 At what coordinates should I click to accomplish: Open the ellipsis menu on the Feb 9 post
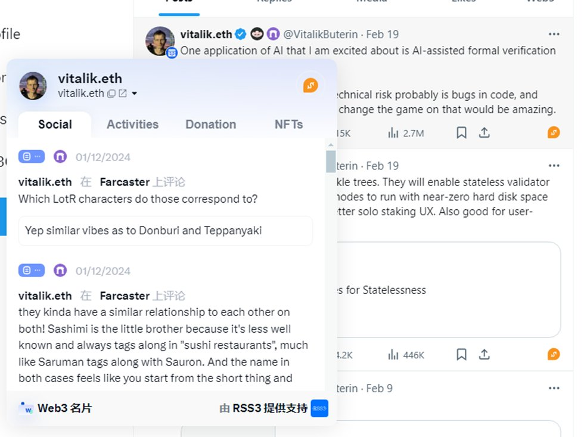click(x=554, y=388)
